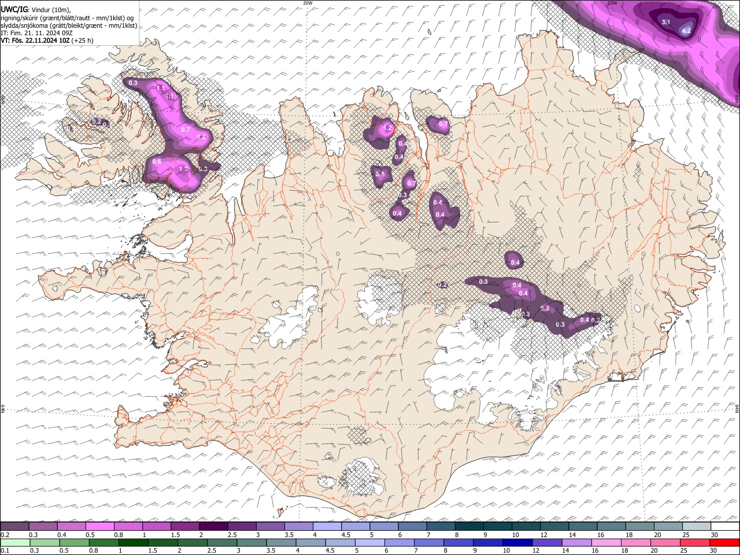The image size is (740, 555).
Task: Select the "rigning/skúrir" legend description line
Action: [68, 18]
